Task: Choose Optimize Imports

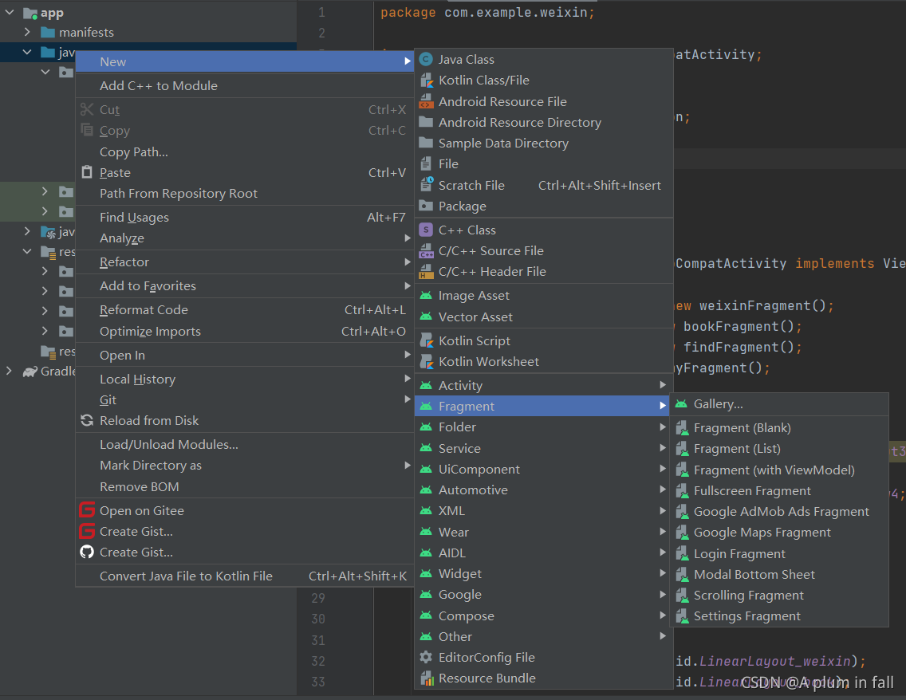Action: click(244, 332)
